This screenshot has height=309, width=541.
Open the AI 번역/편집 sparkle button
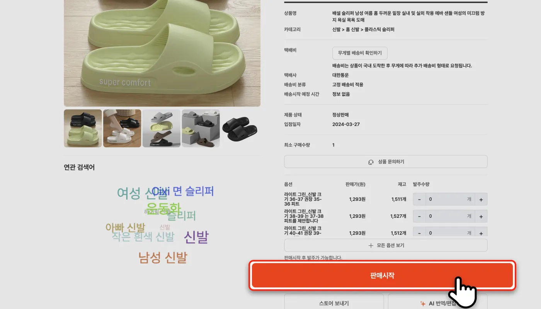[x=438, y=303]
